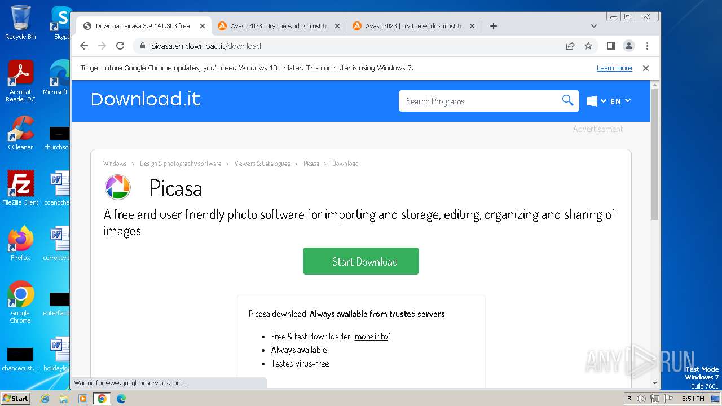The height and width of the screenshot is (406, 722).
Task: Click the volume icon in system tray
Action: (x=641, y=399)
